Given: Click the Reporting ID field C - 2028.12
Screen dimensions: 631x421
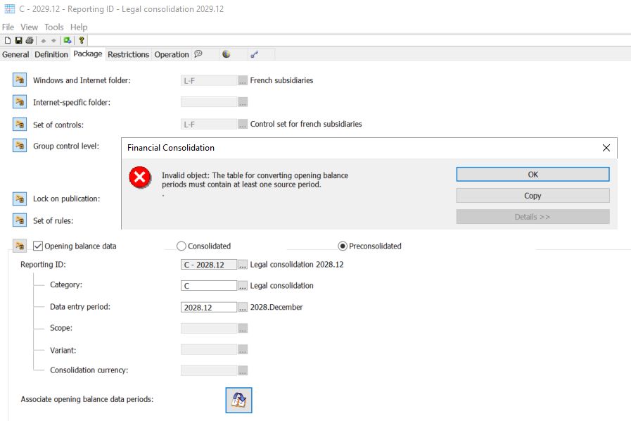Looking at the screenshot, I should pos(209,264).
